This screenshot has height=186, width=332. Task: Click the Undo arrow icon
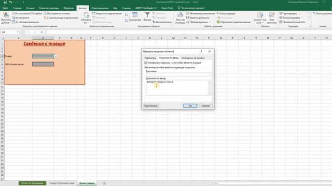click(10, 2)
